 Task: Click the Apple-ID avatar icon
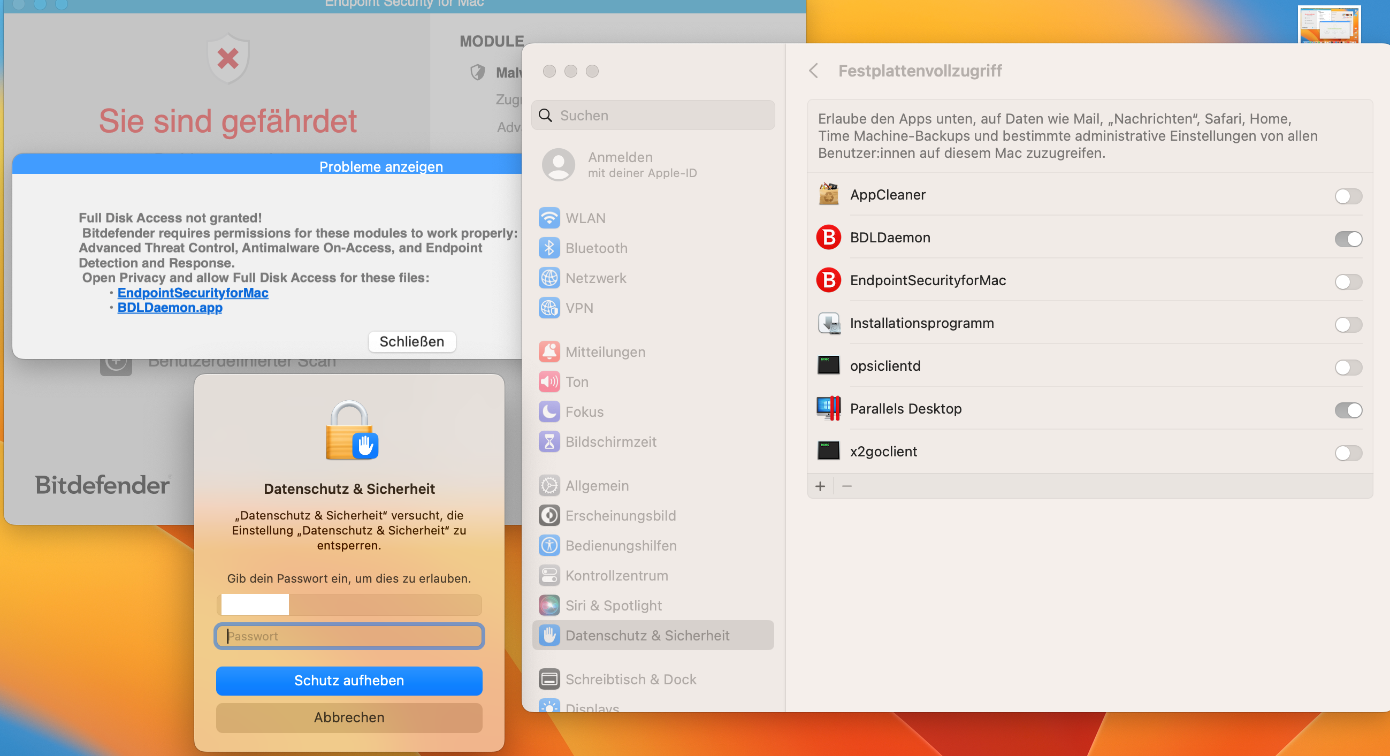558,165
